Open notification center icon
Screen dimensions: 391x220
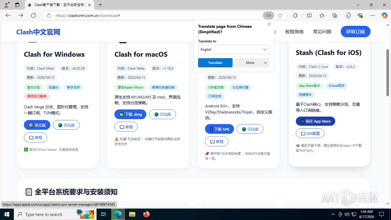tap(382, 214)
